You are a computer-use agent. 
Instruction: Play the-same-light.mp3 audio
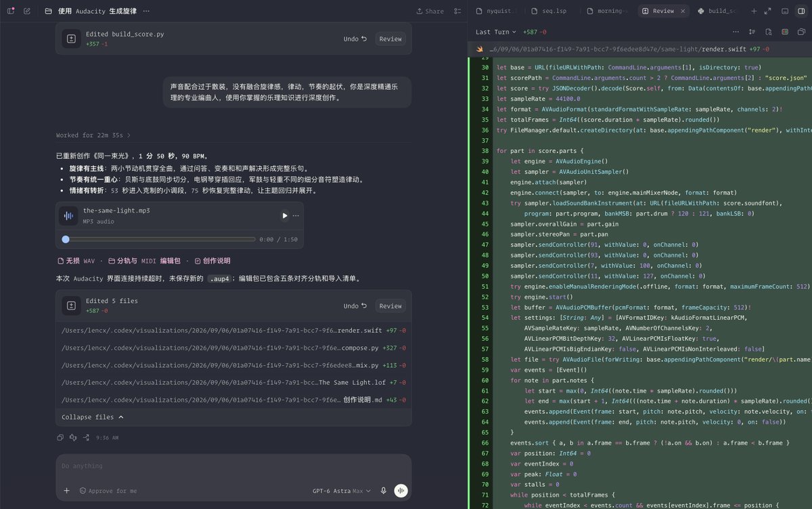(x=285, y=216)
